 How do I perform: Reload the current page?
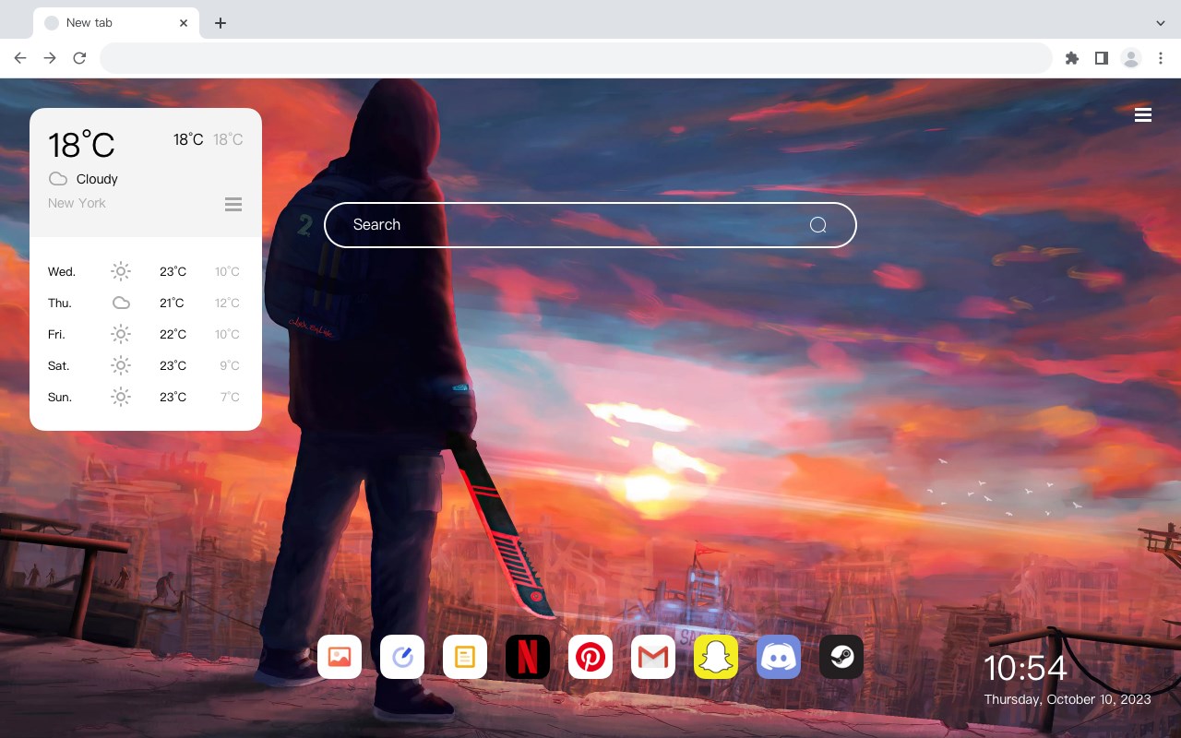(79, 58)
